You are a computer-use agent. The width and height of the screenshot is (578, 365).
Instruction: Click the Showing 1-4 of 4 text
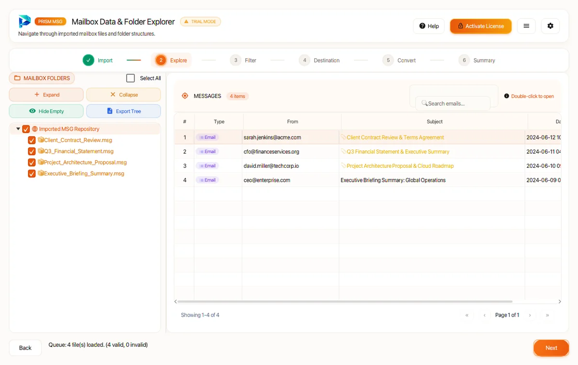click(200, 315)
